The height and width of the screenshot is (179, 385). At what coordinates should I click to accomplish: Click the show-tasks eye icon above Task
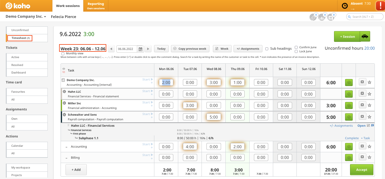(64, 69)
